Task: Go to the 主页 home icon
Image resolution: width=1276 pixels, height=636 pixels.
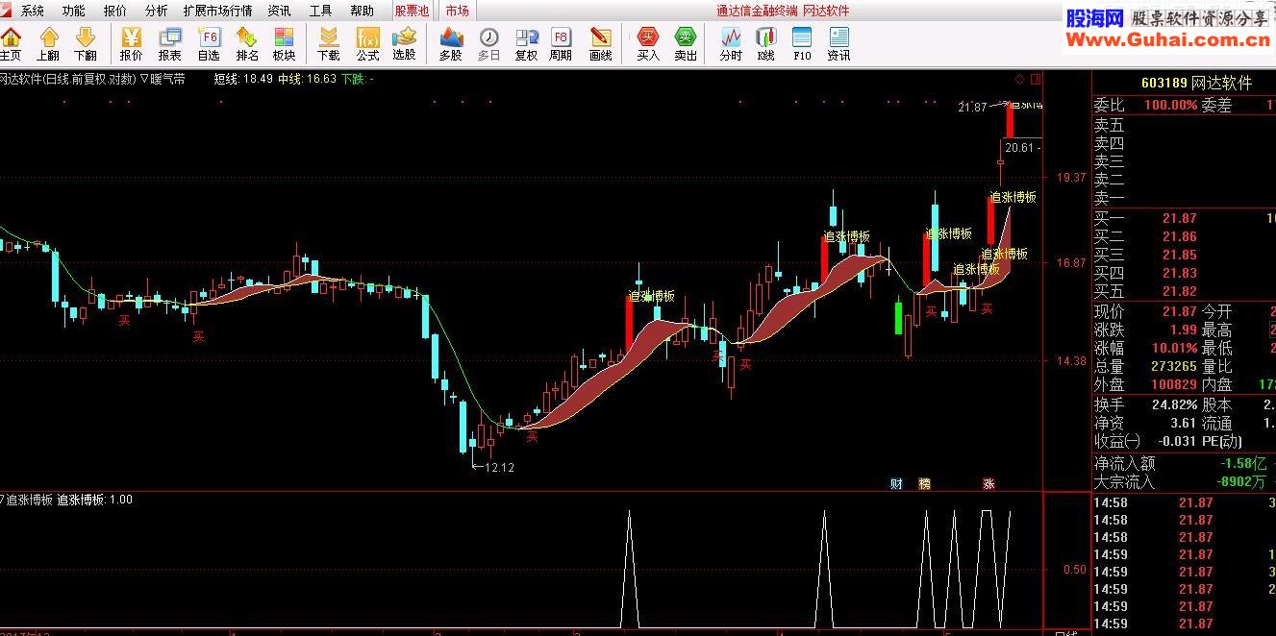Action: (x=11, y=44)
